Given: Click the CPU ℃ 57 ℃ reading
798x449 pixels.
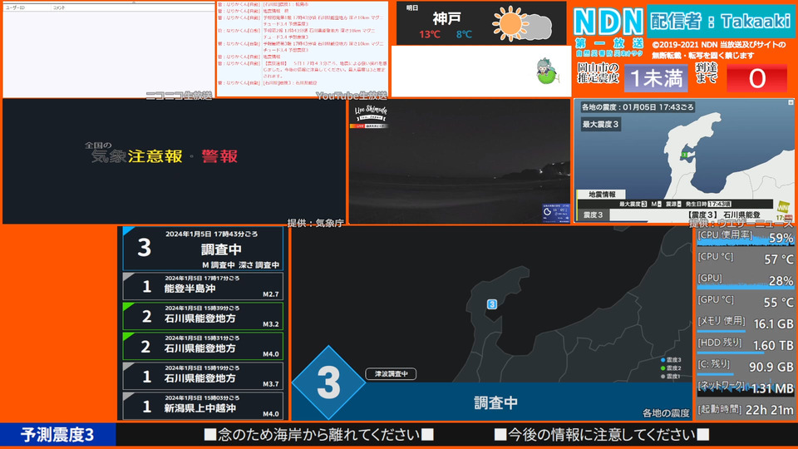Looking at the screenshot, I should click(x=779, y=259).
